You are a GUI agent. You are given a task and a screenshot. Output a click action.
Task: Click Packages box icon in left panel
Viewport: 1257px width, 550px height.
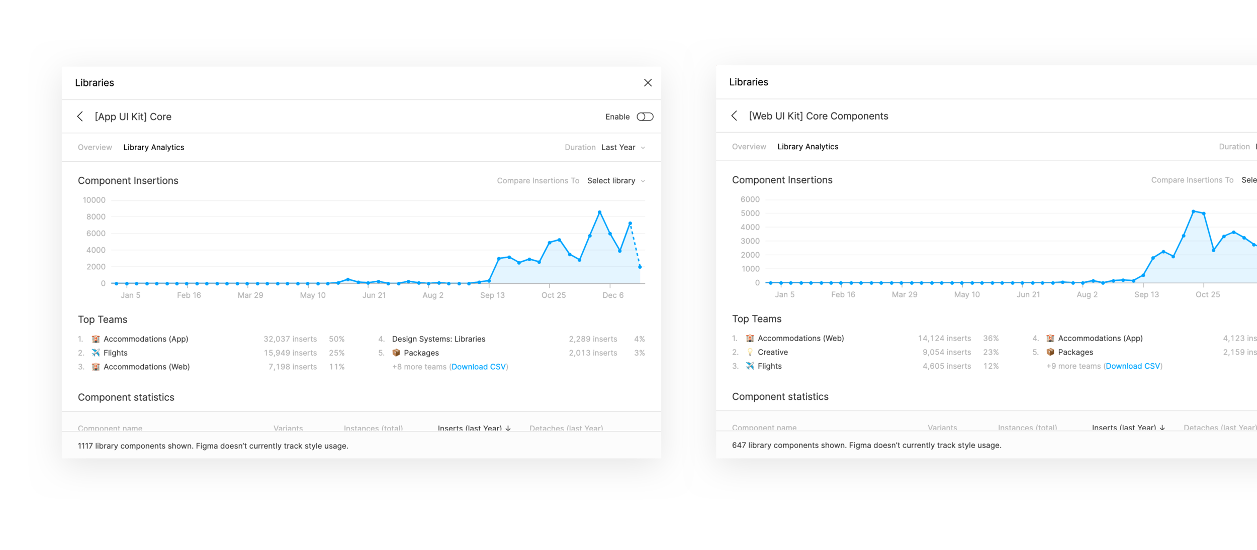click(x=396, y=353)
